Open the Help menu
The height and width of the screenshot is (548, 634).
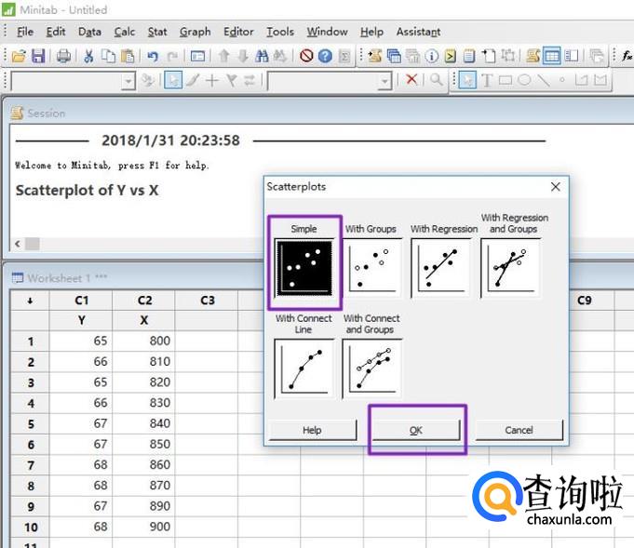click(x=372, y=32)
